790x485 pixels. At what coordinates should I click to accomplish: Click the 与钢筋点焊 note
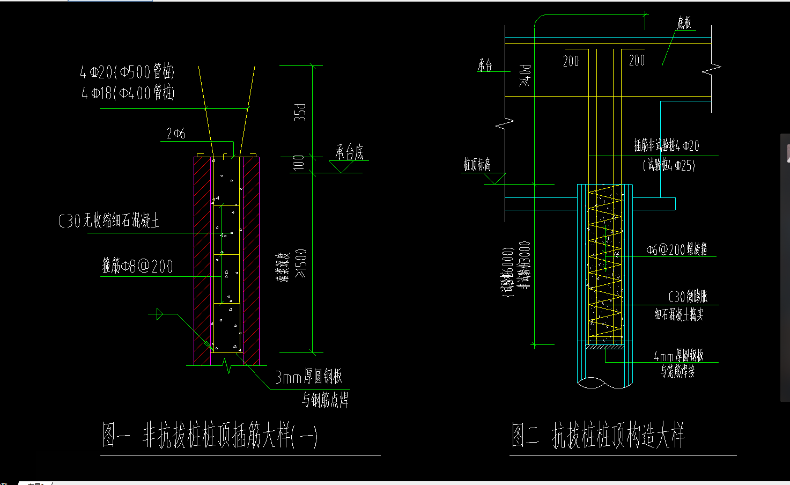point(325,400)
